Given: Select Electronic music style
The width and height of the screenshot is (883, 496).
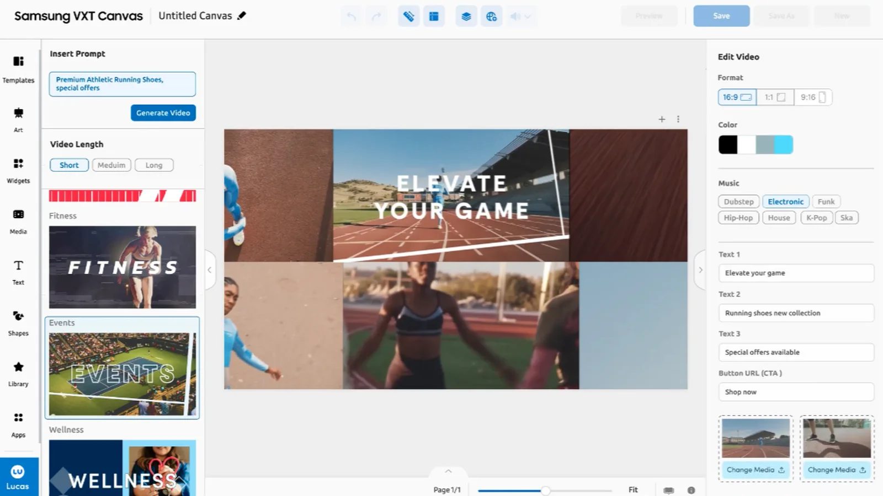Looking at the screenshot, I should [x=786, y=202].
